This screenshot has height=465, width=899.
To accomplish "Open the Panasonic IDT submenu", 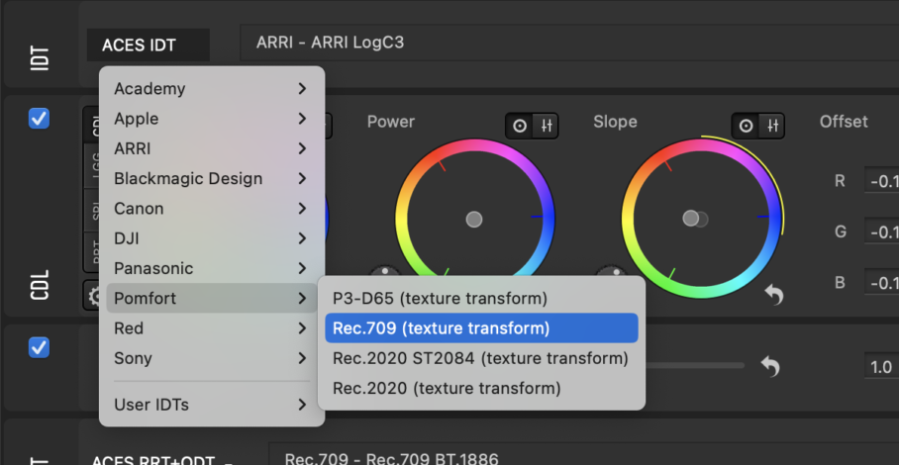I will [212, 268].
